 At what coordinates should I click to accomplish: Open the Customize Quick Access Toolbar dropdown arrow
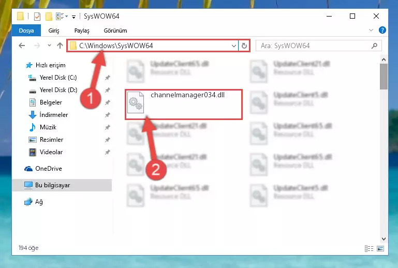coord(73,17)
